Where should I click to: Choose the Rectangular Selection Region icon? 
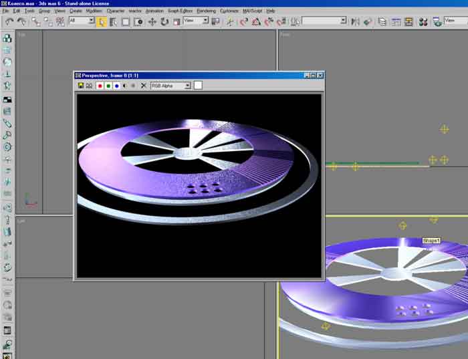(126, 22)
